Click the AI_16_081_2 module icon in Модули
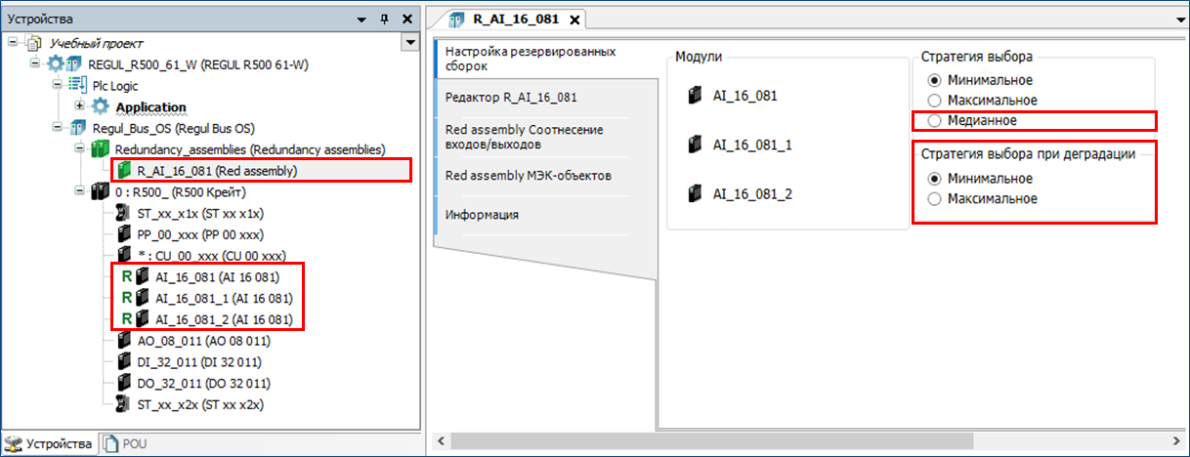 (695, 194)
